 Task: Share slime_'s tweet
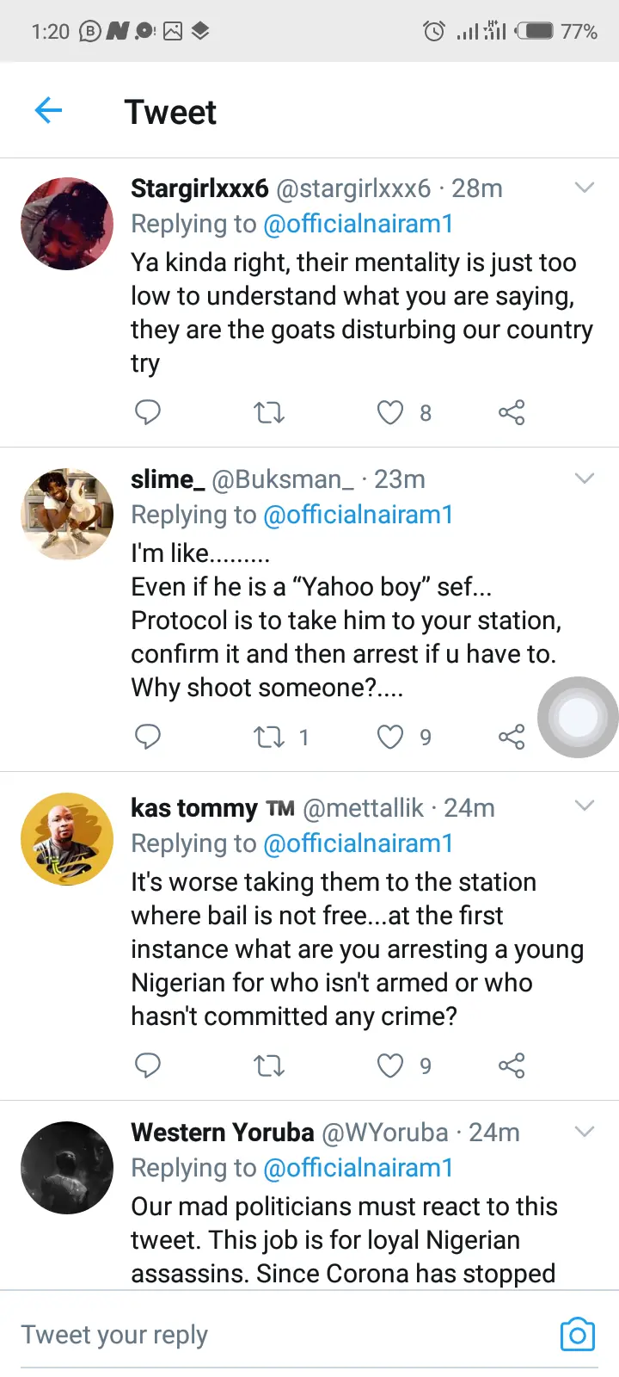(x=512, y=737)
